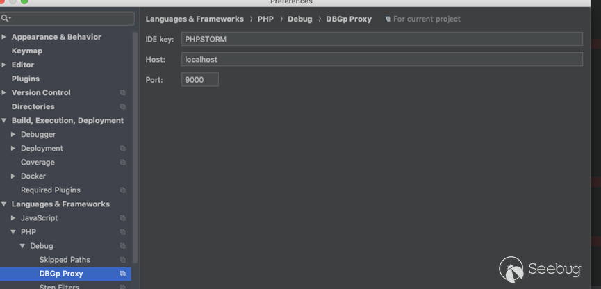Collapse the Debug node under PHP
The height and width of the screenshot is (289, 601).
pyautogui.click(x=22, y=246)
